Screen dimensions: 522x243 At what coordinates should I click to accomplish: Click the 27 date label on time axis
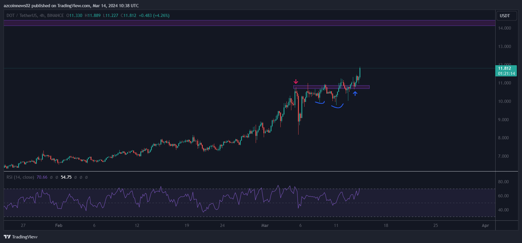pos(23,225)
